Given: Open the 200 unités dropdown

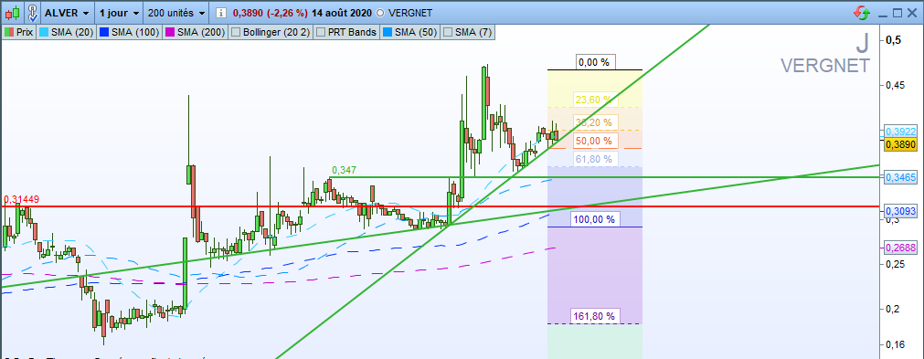Looking at the screenshot, I should click(x=176, y=13).
